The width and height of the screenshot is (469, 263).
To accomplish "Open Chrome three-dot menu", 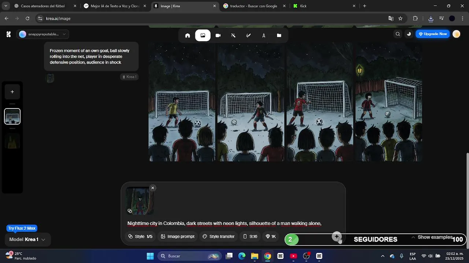I will [463, 18].
